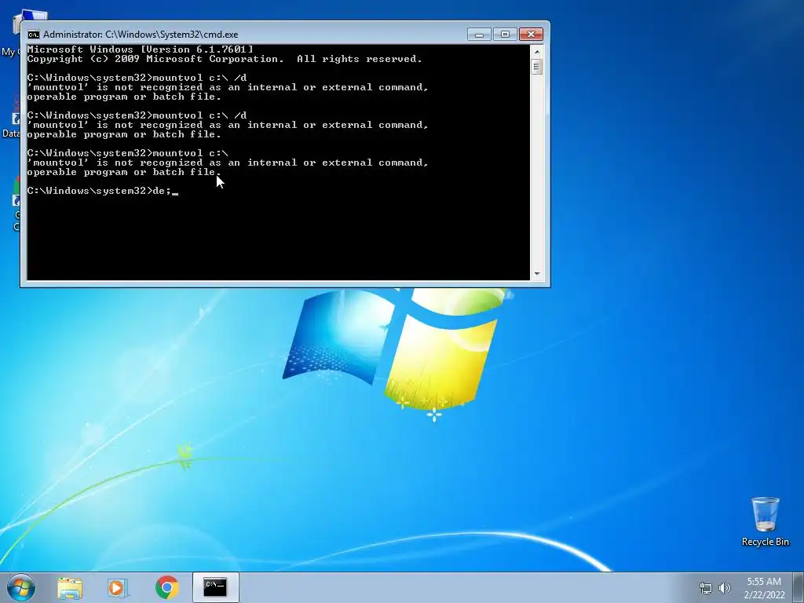Close the Command Prompt window

(x=531, y=35)
